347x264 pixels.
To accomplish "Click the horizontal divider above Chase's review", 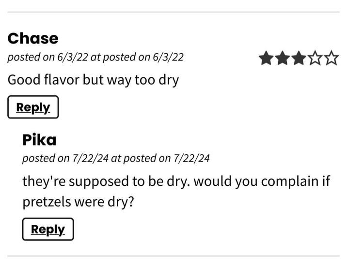I will click(173, 12).
